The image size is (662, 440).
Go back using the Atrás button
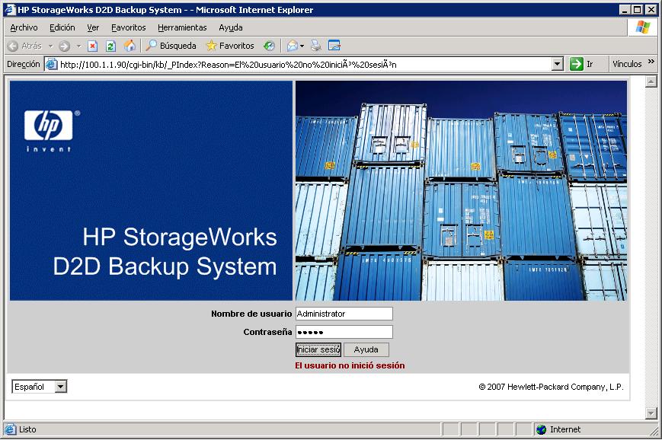tap(24, 46)
